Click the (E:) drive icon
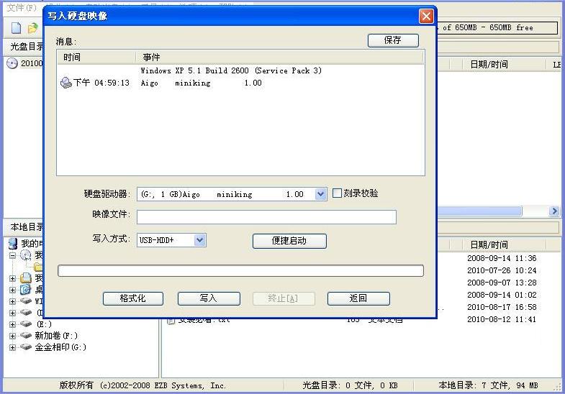Viewport: 565px width, 394px height. click(26, 324)
